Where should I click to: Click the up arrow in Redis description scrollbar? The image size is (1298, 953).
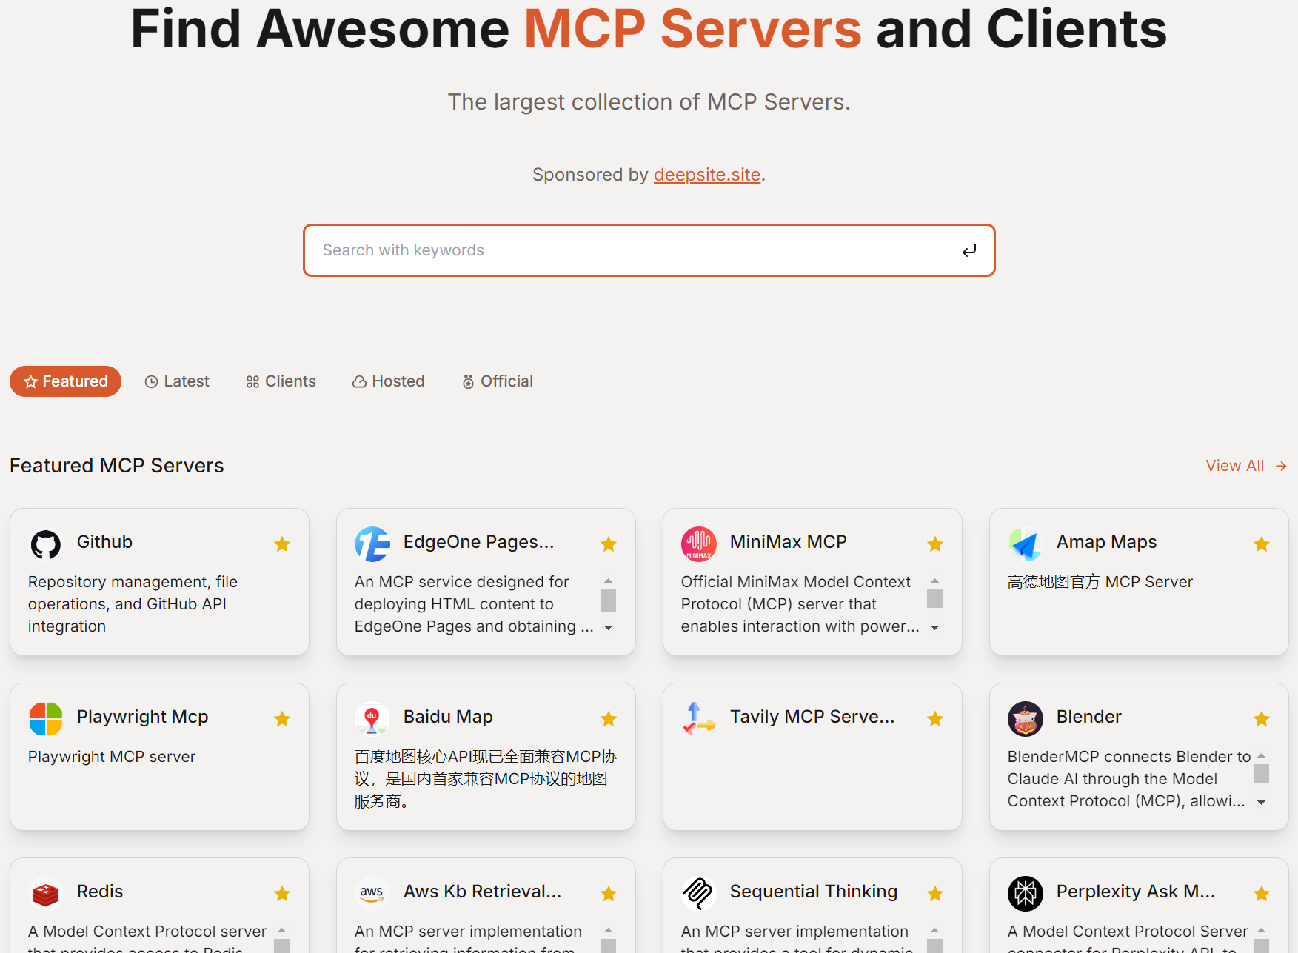(282, 930)
